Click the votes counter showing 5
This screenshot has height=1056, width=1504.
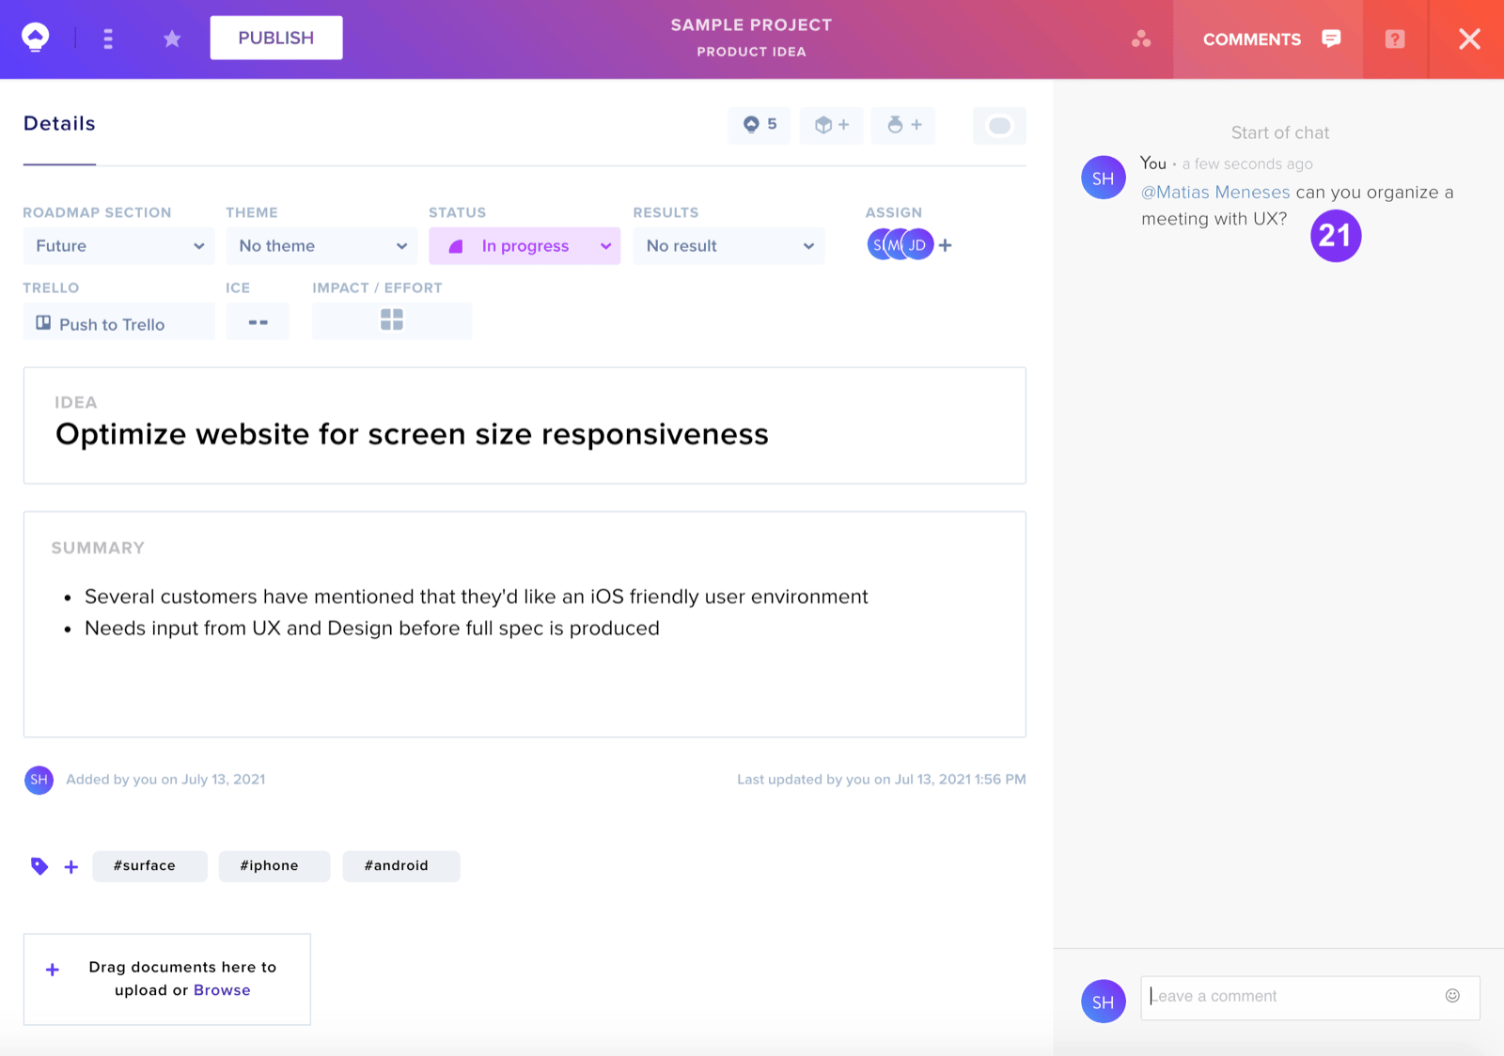[760, 125]
